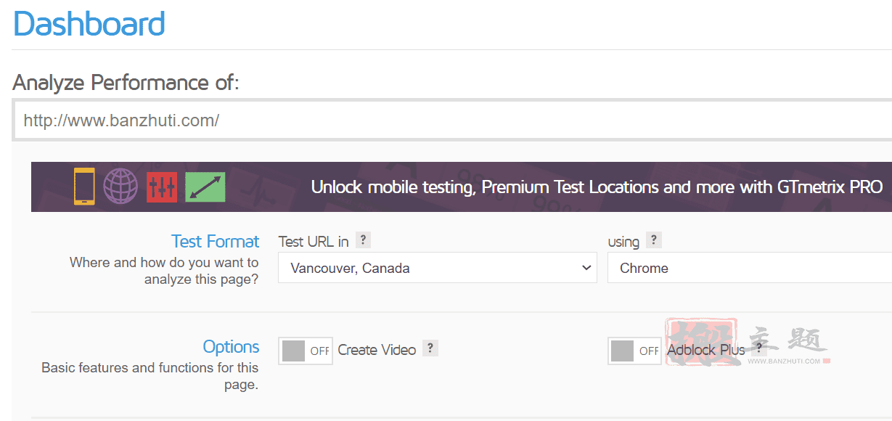
Task: Click the Dashboard page title
Action: point(89,23)
